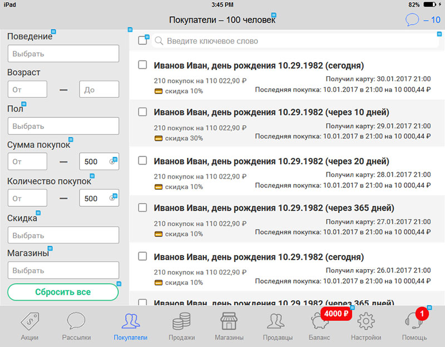The width and height of the screenshot is (445, 347).
Task: Check the customer with 'через 20 дней'
Action: (142, 161)
